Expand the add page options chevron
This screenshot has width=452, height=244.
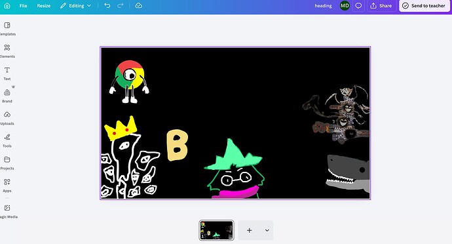tap(267, 230)
